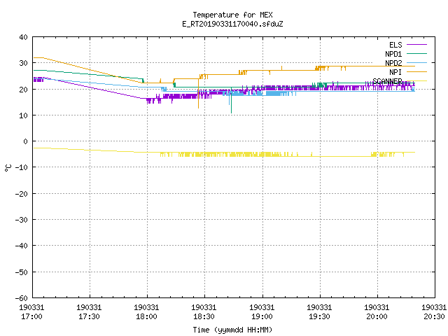Click the chart title 'Temperature for MEX'
The image size is (448, 336).
coord(232,15)
